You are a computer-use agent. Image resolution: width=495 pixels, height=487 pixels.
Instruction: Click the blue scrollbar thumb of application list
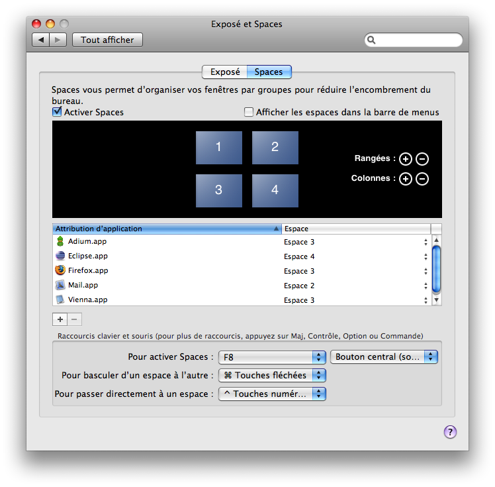coord(436,269)
